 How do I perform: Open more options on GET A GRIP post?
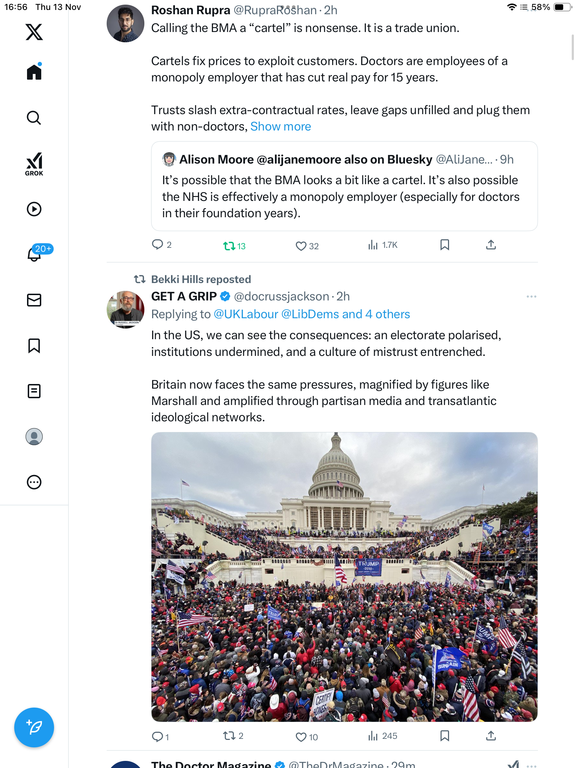coord(531,297)
